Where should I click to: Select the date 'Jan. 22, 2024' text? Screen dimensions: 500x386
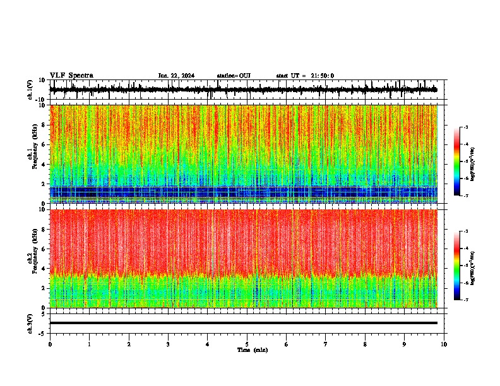pos(176,76)
